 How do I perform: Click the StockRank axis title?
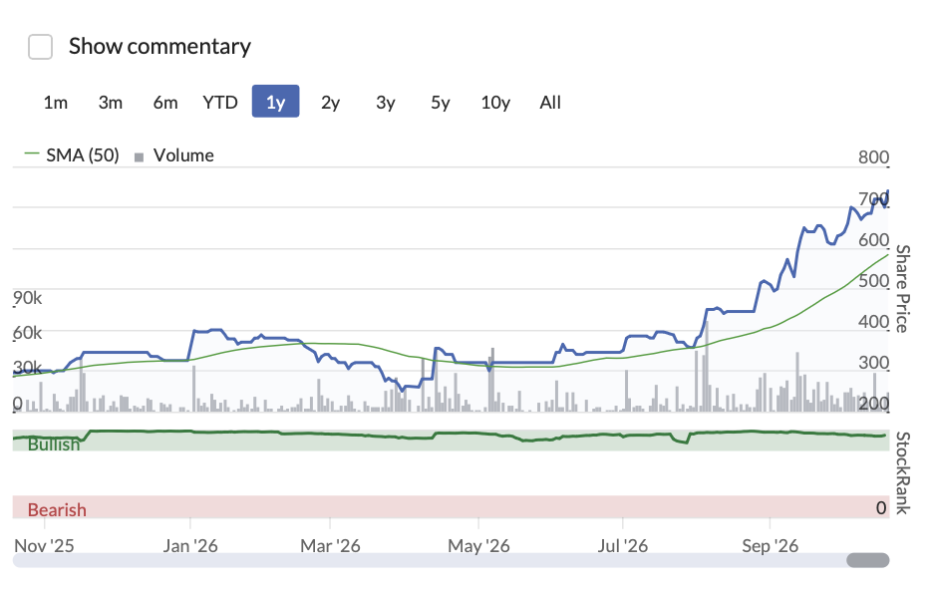tap(902, 473)
